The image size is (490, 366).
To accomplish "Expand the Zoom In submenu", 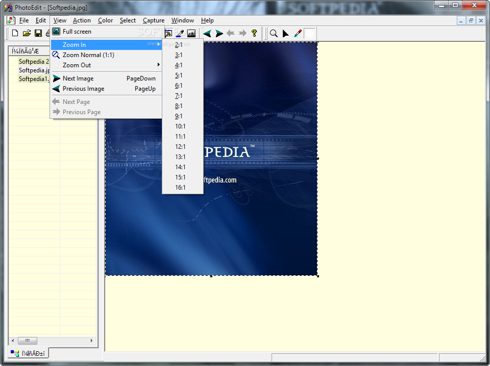I will click(x=106, y=45).
